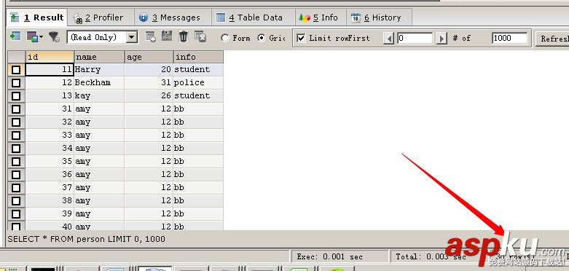This screenshot has width=569, height=271.
Task: Check the row checkbox for id 31
Action: (x=16, y=109)
